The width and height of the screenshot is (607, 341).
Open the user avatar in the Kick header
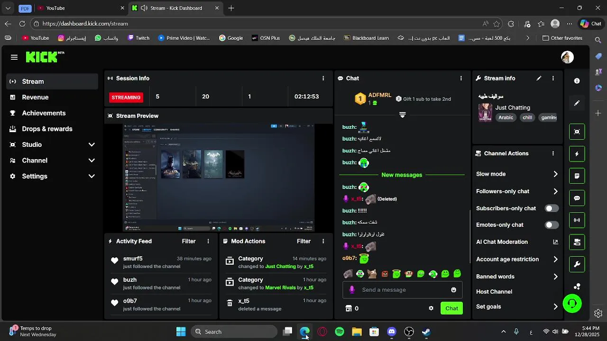567,57
